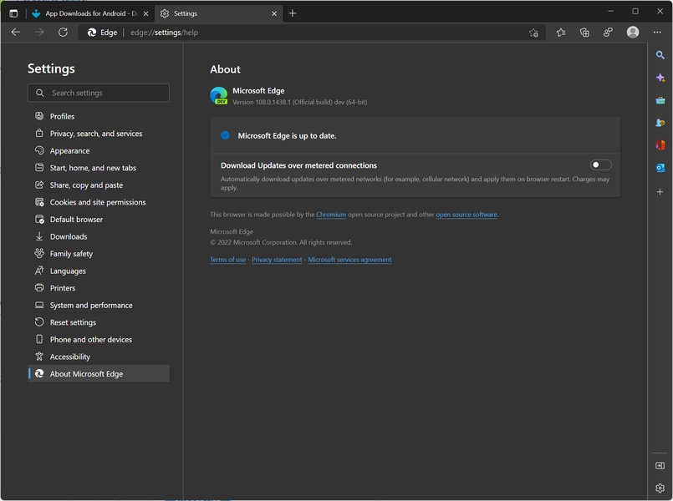Refresh the page with reload button
The image size is (673, 501).
(63, 33)
